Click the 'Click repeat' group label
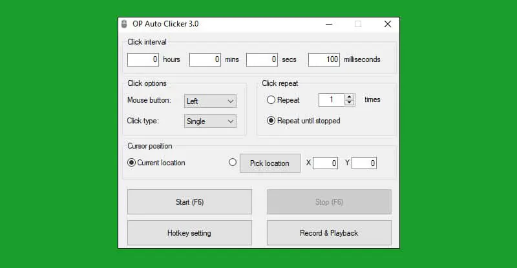 coord(280,83)
